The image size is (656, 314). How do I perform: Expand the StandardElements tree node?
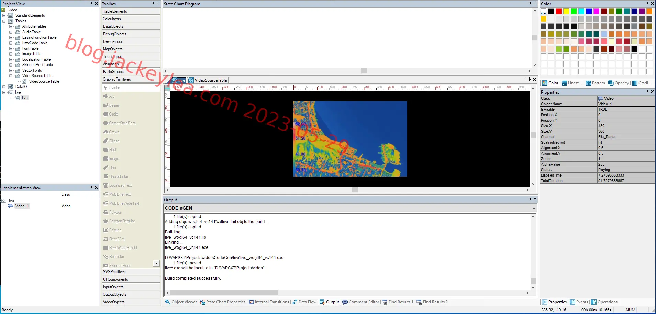4,15
